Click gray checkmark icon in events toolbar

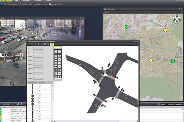(x=11, y=104)
